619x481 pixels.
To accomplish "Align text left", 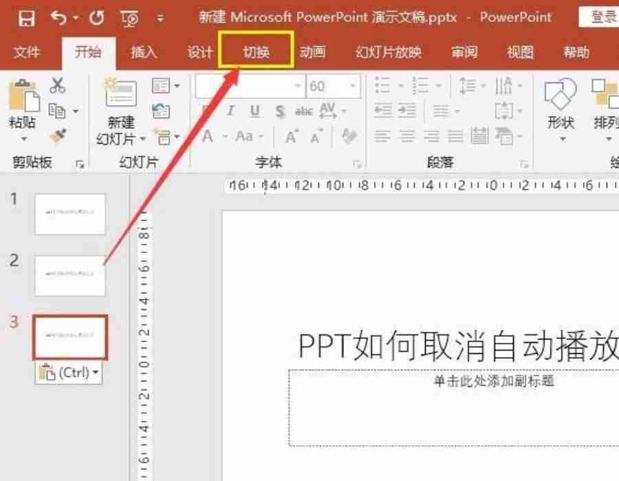I will point(382,137).
